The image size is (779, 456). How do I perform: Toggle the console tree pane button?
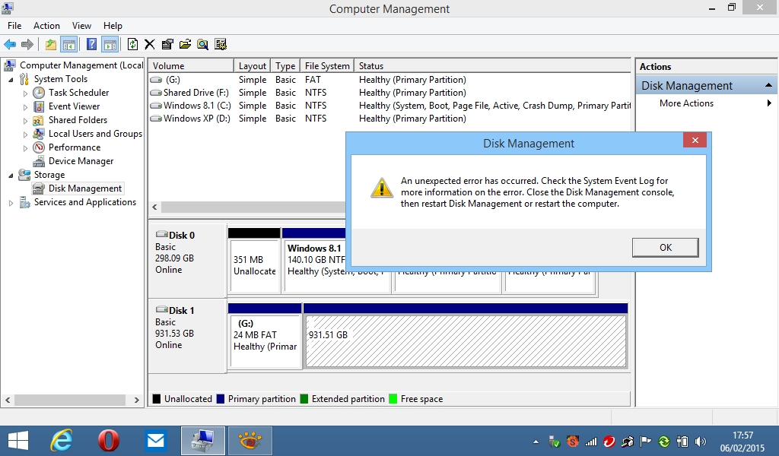click(x=69, y=45)
